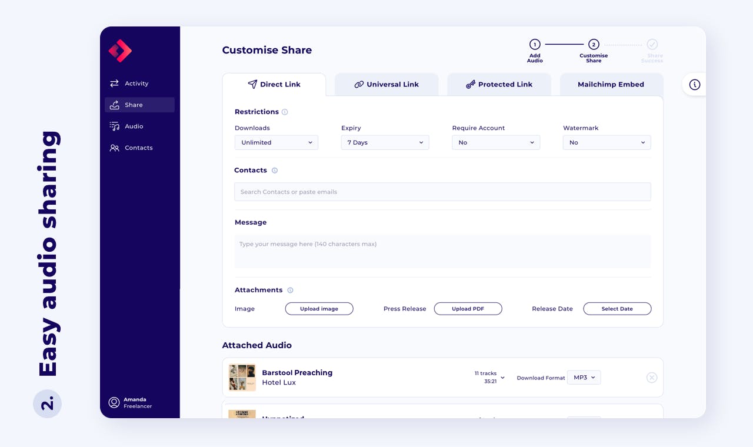Click the app logo in the sidebar
Image resolution: width=753 pixels, height=447 pixels.
pos(120,51)
